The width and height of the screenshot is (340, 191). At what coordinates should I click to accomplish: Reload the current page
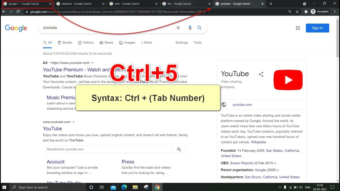[18, 12]
